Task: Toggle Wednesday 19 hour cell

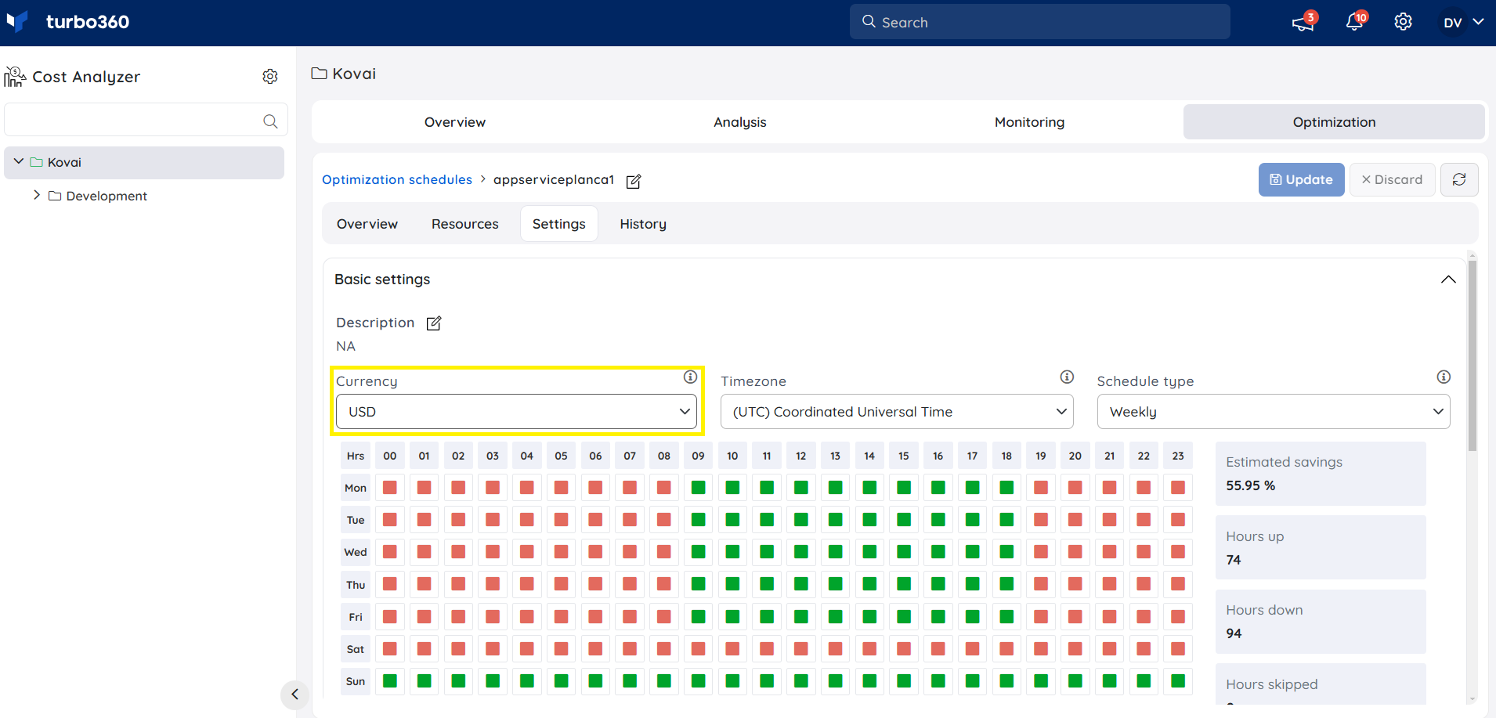Action: click(1041, 552)
